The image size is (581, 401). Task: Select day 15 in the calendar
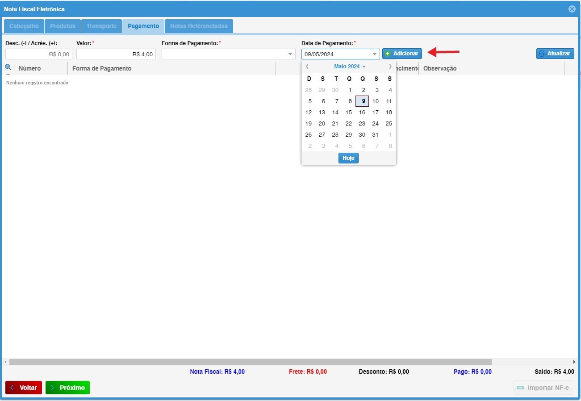click(349, 113)
